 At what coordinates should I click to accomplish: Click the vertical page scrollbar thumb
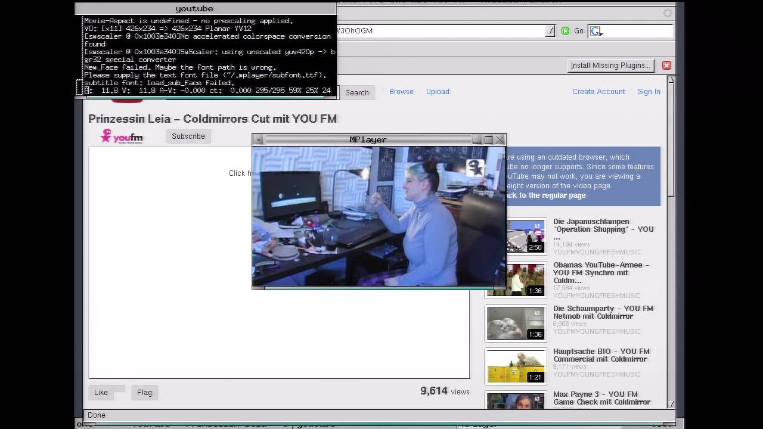(671, 139)
